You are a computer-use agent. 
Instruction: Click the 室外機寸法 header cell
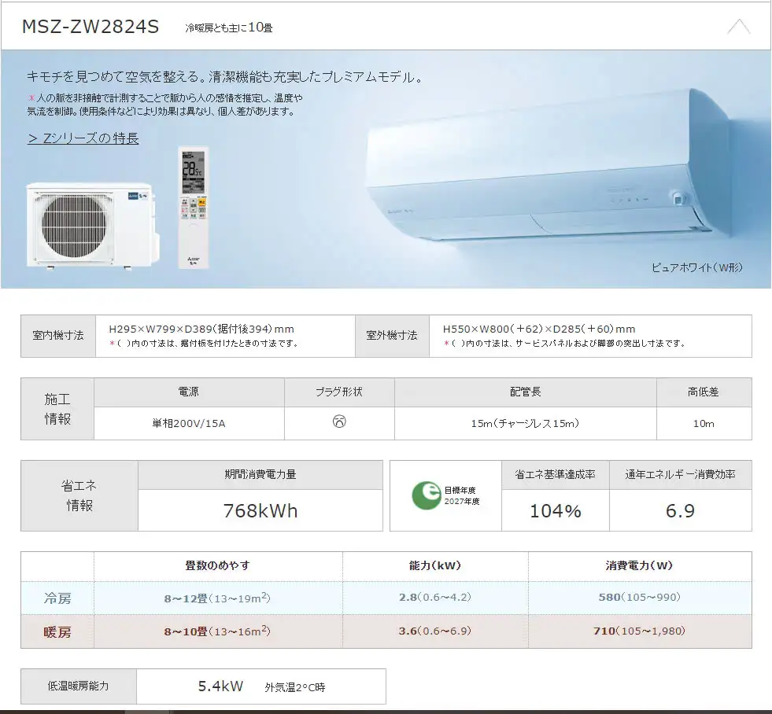[392, 336]
